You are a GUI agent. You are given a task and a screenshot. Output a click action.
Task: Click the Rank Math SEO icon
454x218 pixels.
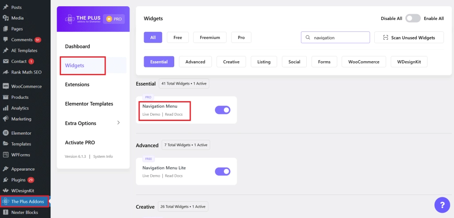pyautogui.click(x=5, y=72)
